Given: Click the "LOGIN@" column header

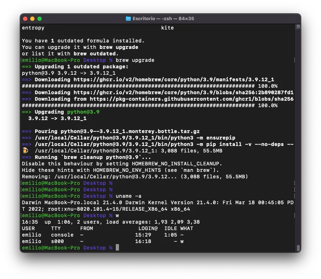Looking at the screenshot, I should (x=148, y=228).
